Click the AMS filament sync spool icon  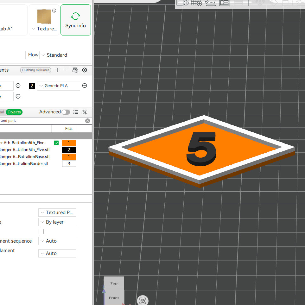pos(75,70)
